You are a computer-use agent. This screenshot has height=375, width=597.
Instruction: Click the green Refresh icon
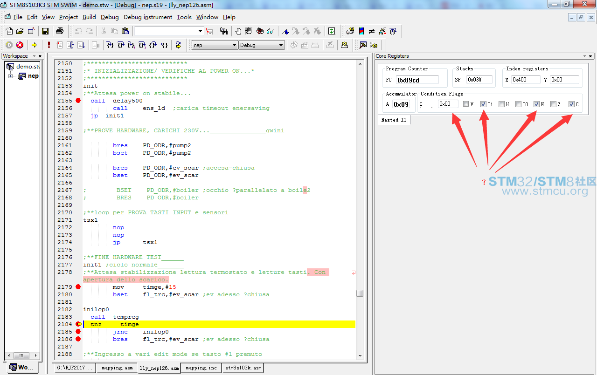pos(331,31)
